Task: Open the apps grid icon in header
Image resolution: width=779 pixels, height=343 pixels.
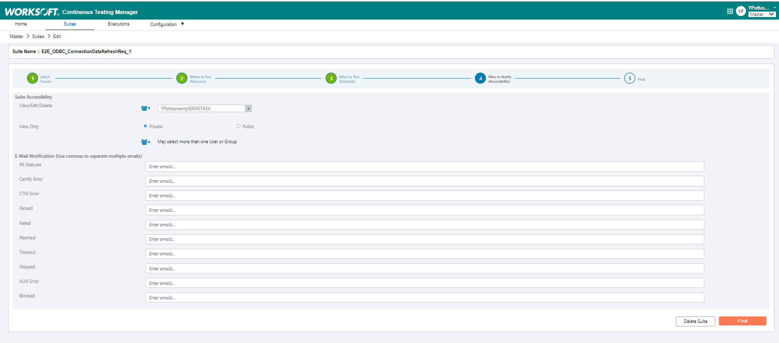Action: pyautogui.click(x=730, y=11)
